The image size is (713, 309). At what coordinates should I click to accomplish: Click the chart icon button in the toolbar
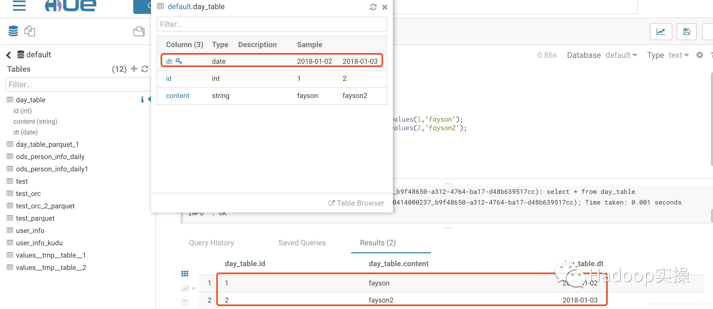(661, 32)
